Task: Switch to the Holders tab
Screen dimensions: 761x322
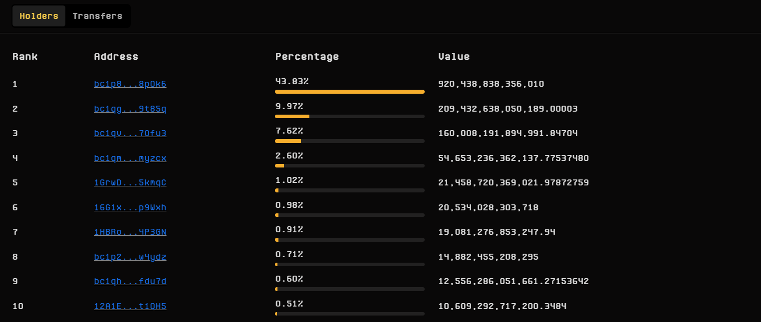Action: tap(39, 16)
